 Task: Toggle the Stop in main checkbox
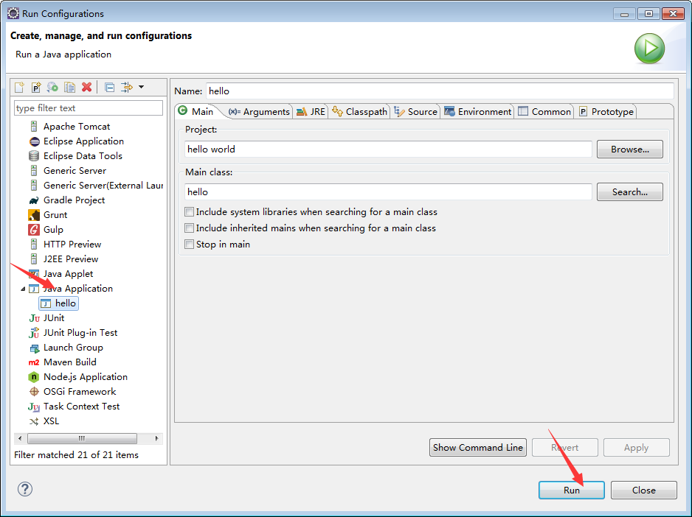coord(190,245)
